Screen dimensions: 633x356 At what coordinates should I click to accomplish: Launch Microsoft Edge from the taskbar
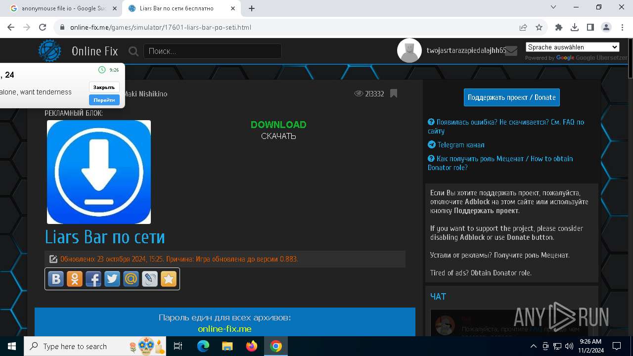[203, 346]
